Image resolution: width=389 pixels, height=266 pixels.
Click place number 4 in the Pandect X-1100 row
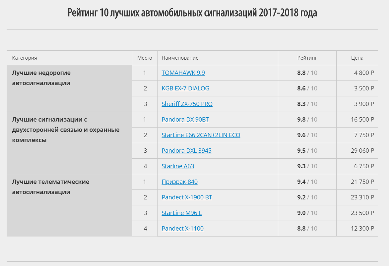[145, 229]
